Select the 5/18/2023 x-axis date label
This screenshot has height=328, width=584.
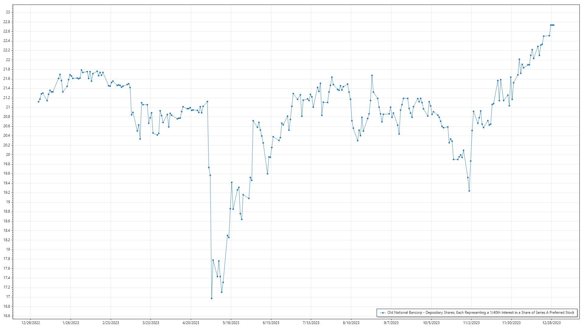(231, 323)
